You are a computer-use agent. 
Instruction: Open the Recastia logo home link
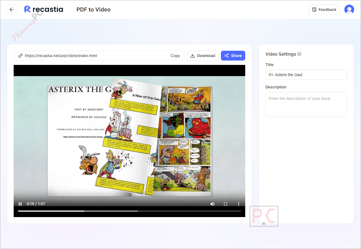click(x=44, y=9)
